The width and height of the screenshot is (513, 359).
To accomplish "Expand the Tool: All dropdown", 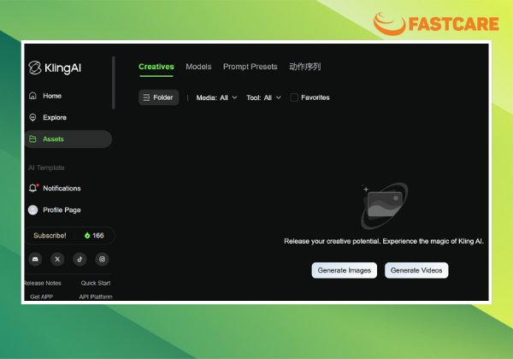I will click(x=263, y=97).
